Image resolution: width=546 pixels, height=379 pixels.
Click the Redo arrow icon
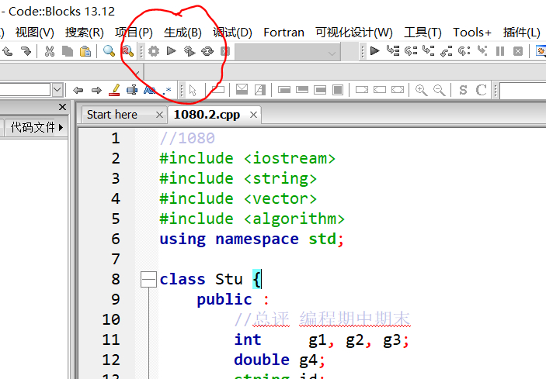26,51
